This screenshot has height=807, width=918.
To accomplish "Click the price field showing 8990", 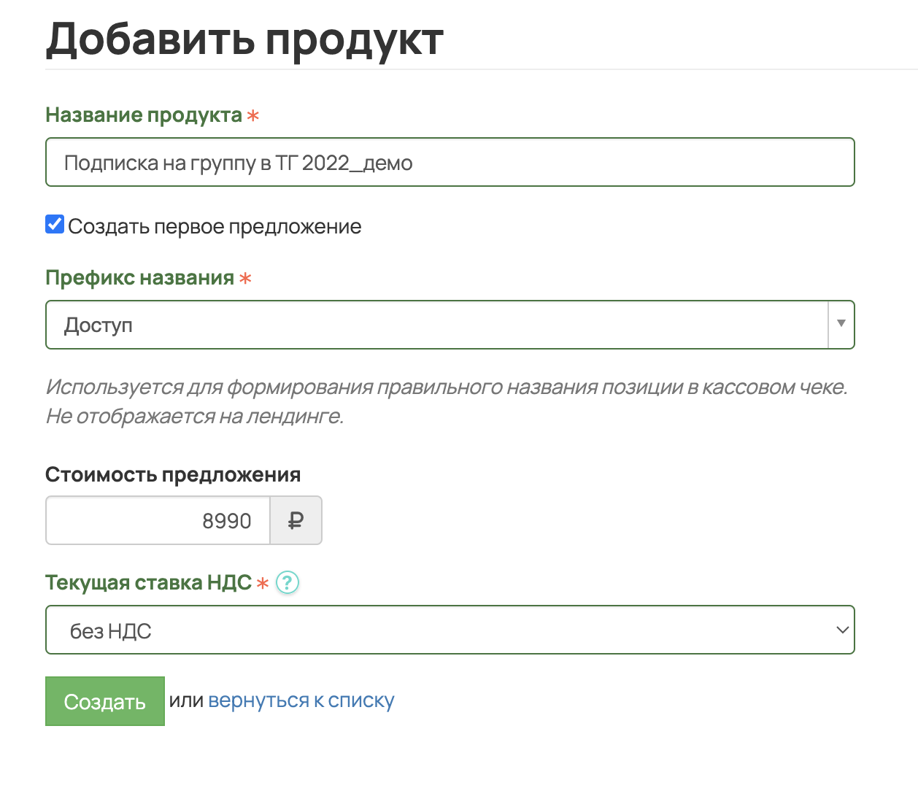I will [158, 521].
